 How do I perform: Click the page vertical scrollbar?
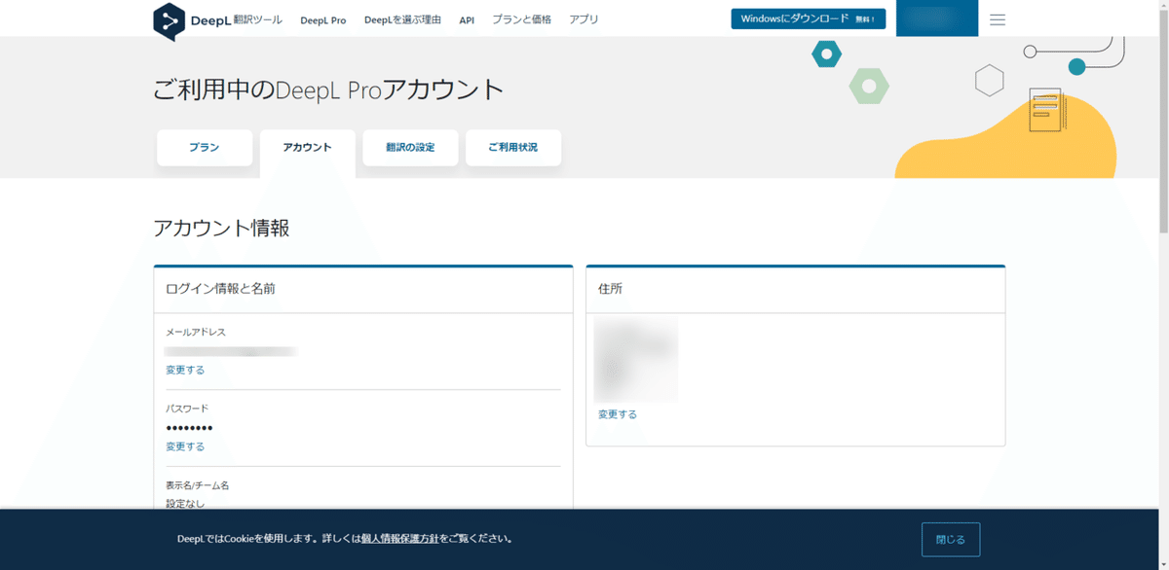pyautogui.click(x=1163, y=122)
